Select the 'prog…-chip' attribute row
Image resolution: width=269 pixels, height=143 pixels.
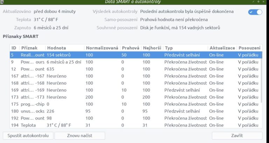tap(135, 104)
